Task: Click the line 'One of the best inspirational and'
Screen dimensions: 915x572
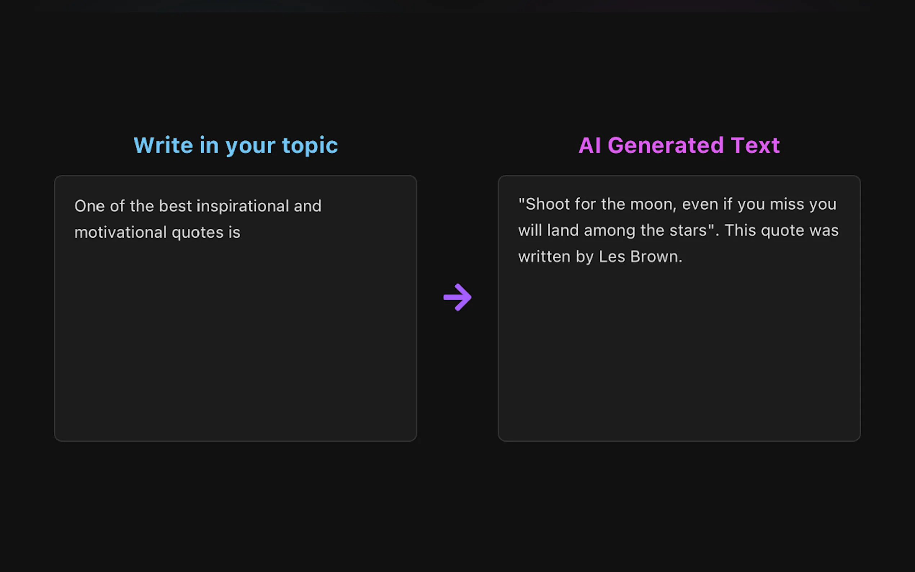Action: (198, 206)
